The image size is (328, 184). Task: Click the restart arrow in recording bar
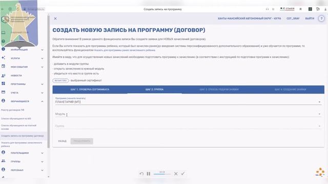(141, 174)
